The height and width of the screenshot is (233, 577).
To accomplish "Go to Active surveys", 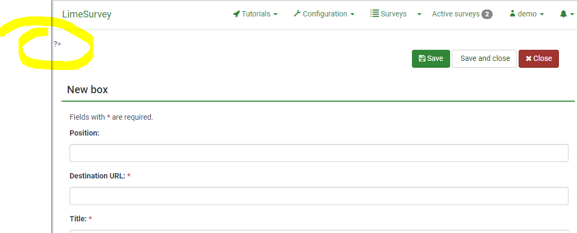I will click(456, 14).
